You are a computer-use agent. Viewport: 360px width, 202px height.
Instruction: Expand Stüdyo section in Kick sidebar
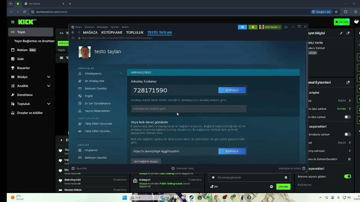(31, 77)
